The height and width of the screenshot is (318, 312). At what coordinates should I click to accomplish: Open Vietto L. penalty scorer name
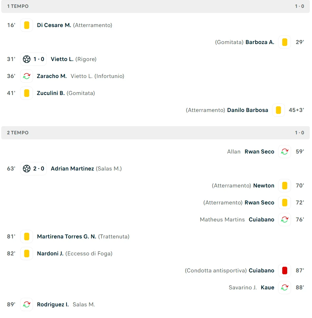(62, 59)
